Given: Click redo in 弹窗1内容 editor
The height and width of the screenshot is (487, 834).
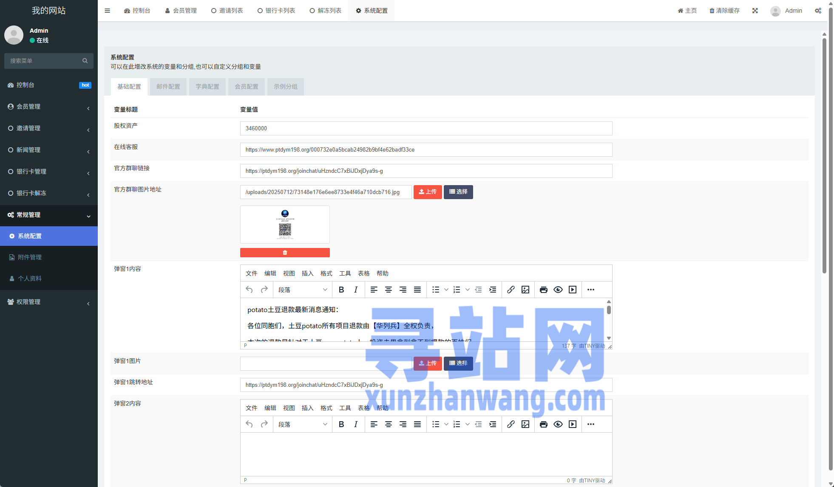Looking at the screenshot, I should [264, 290].
